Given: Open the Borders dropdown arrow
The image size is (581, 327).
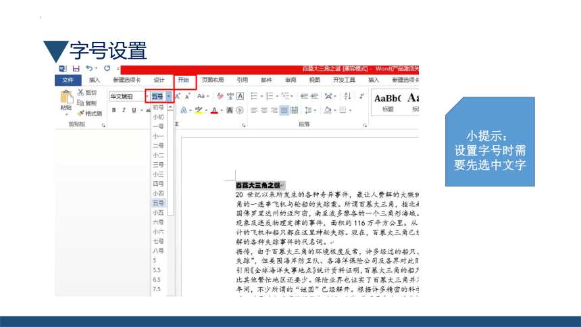Looking at the screenshot, I should pos(350,110).
